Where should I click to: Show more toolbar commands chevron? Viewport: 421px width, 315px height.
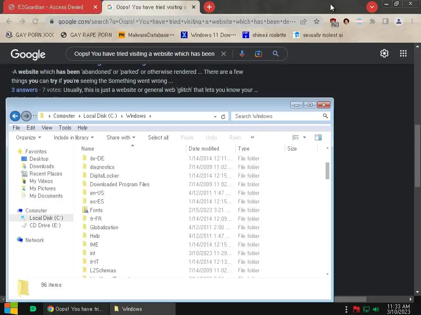coord(252,137)
